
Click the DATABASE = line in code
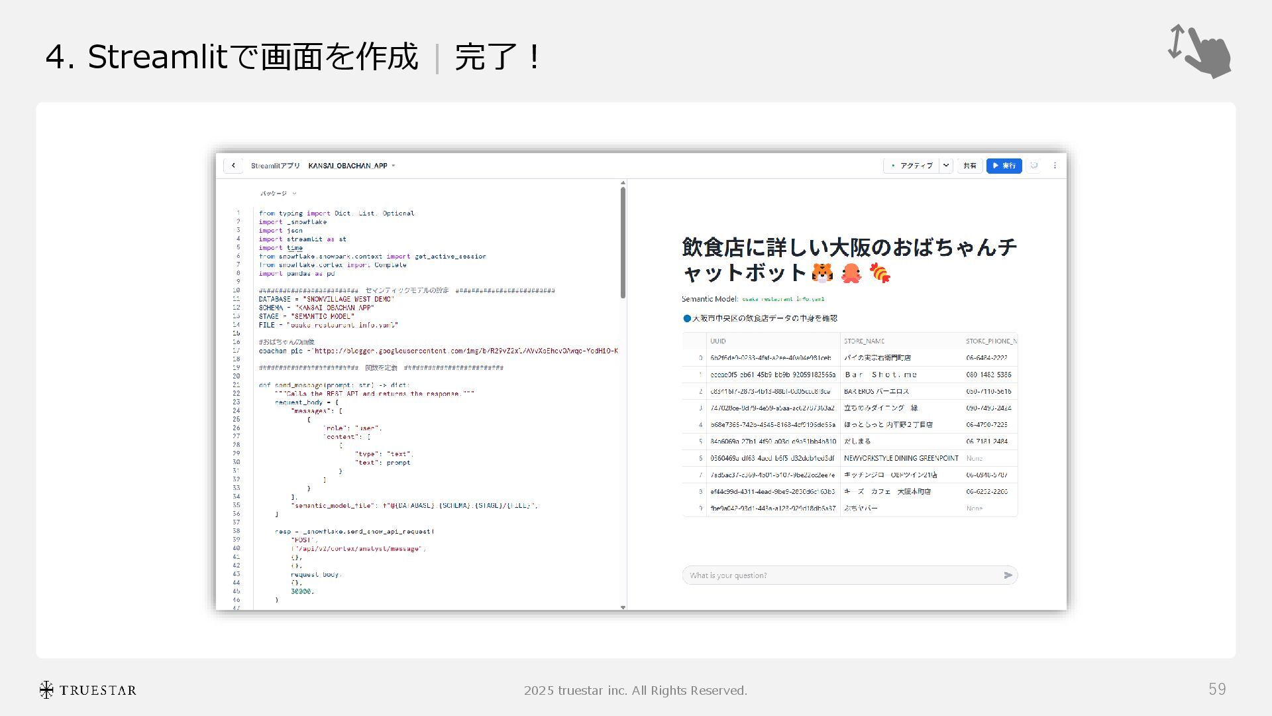[326, 300]
